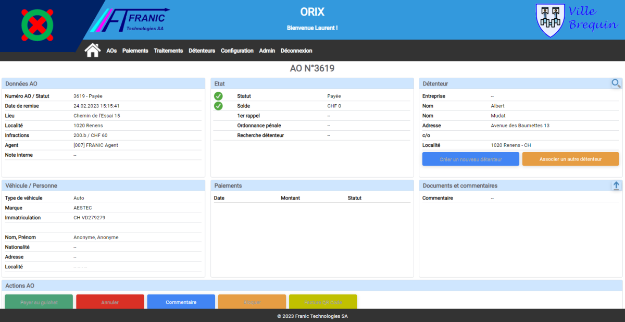Open the Détenteurs menu
This screenshot has height=322, width=625.
pos(202,51)
